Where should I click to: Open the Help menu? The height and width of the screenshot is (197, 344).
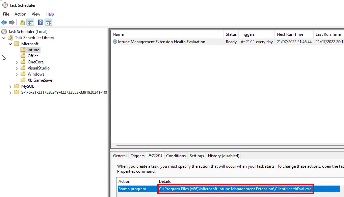pos(50,14)
